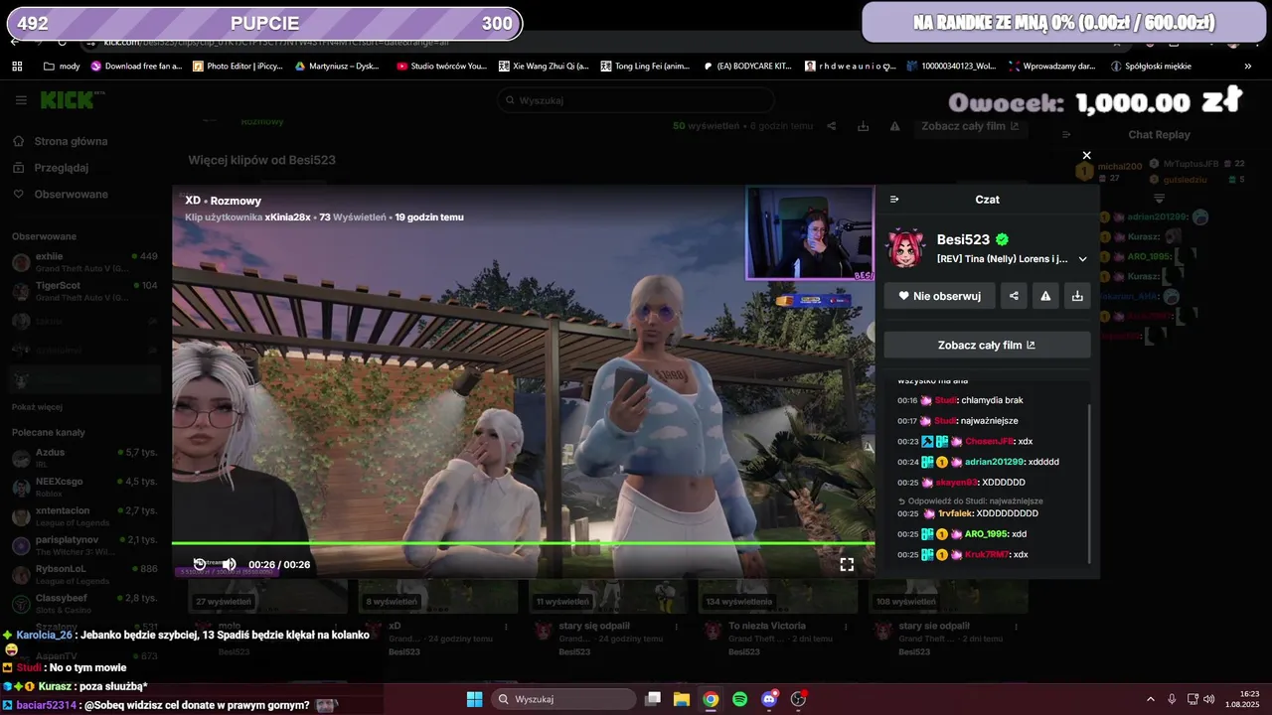Open xKinia28x user profile link
The height and width of the screenshot is (715, 1272).
click(287, 216)
